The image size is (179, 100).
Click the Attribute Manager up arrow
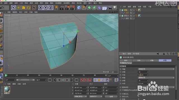tap(164, 54)
